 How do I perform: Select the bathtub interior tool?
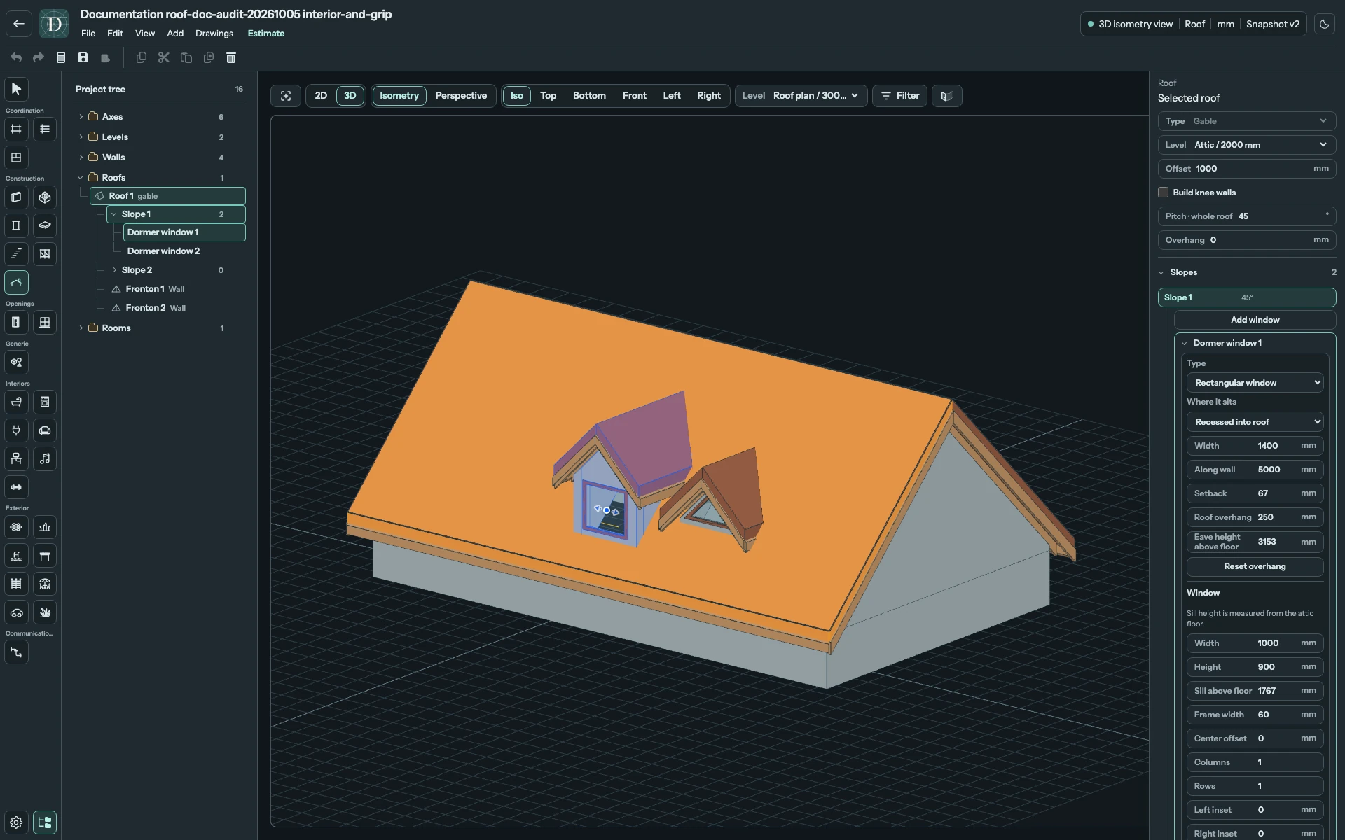17,402
